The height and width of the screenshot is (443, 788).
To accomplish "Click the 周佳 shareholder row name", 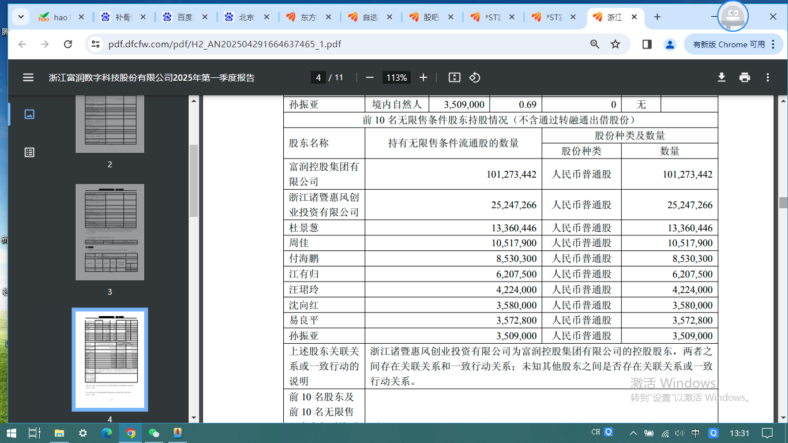I will [299, 243].
